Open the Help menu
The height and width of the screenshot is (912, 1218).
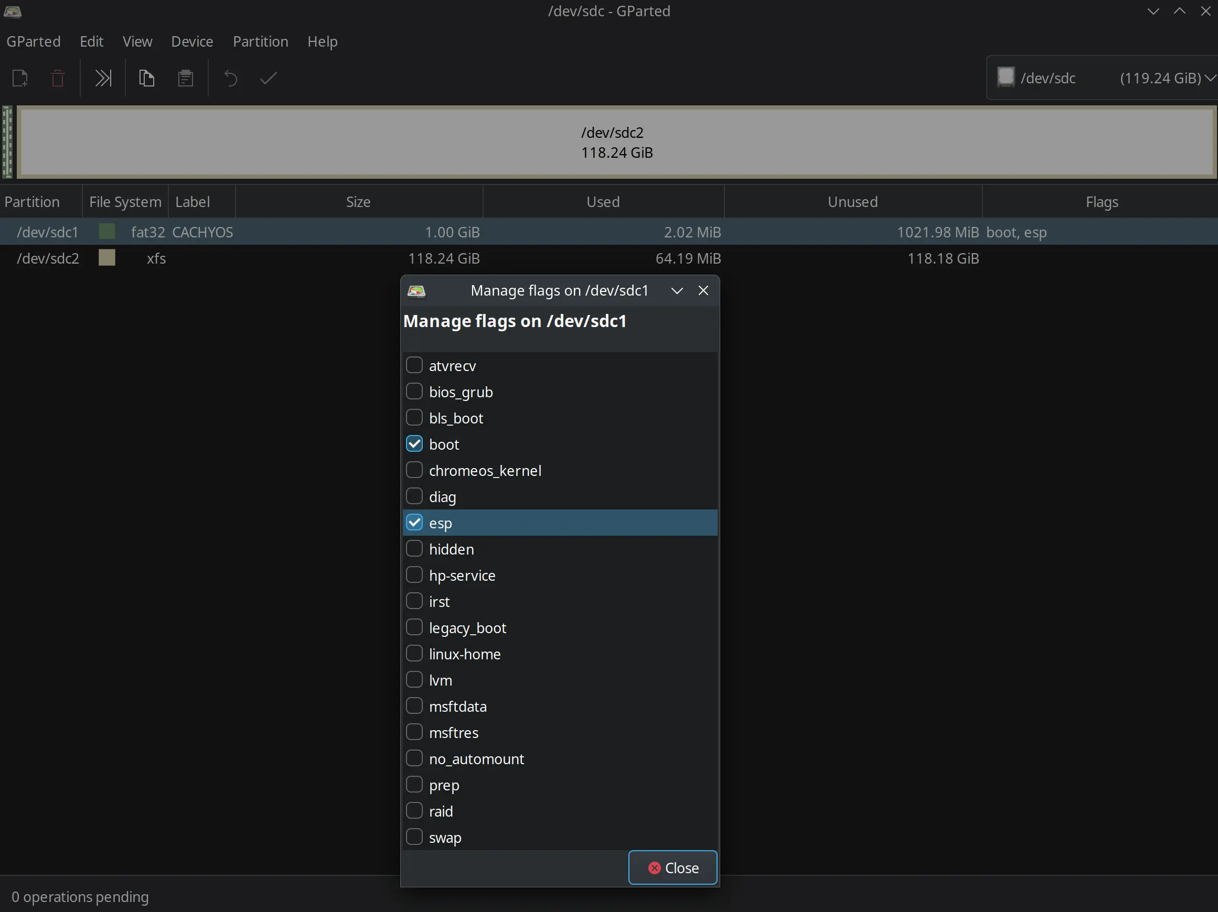tap(322, 41)
